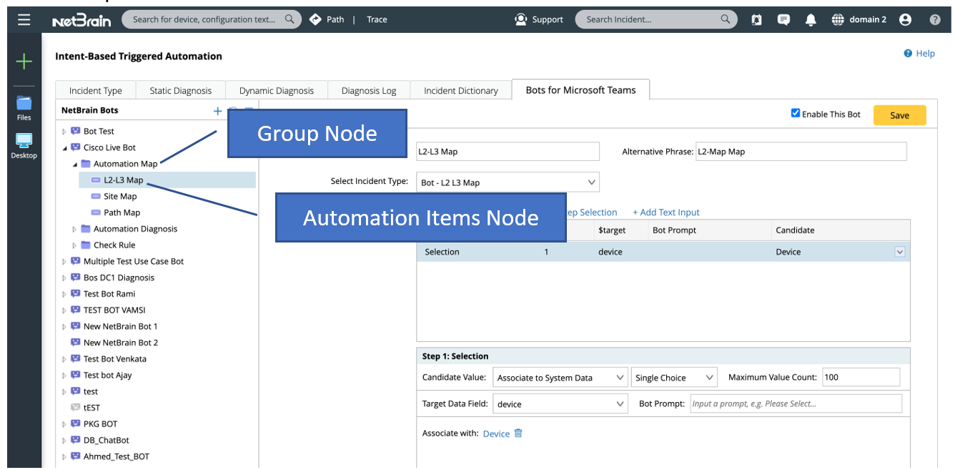Viewport: 955px width, 470px height.
Task: Click the domain 2 label
Action: (x=868, y=19)
